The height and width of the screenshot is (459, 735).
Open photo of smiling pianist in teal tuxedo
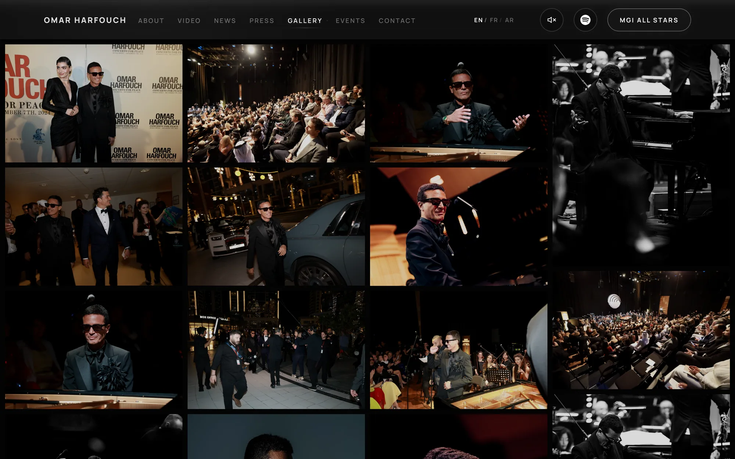(94, 350)
